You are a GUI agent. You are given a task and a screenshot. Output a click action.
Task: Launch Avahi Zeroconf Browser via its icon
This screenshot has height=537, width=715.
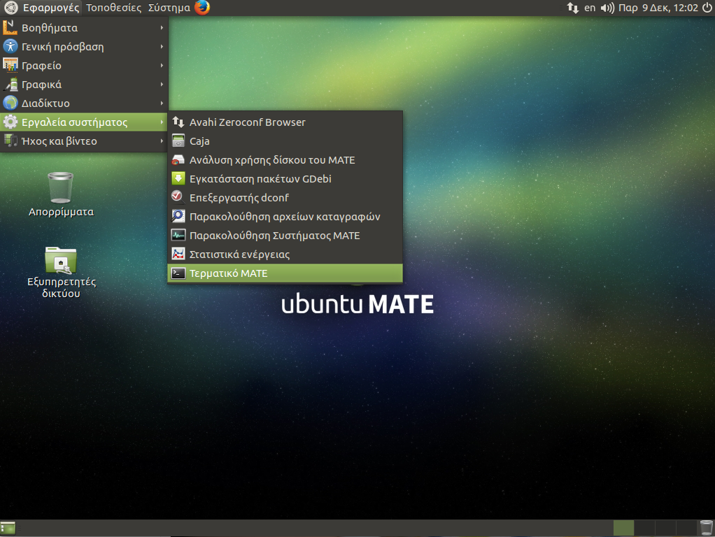(x=178, y=122)
